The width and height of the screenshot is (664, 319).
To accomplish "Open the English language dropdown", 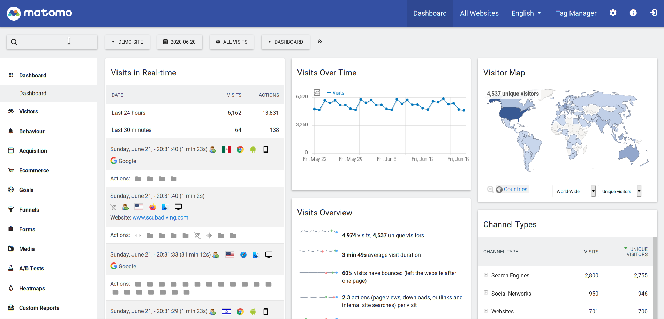I will click(x=526, y=13).
